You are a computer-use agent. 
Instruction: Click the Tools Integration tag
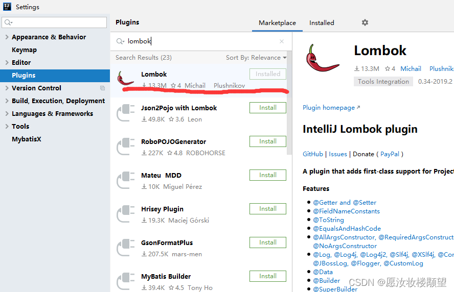[x=383, y=82]
